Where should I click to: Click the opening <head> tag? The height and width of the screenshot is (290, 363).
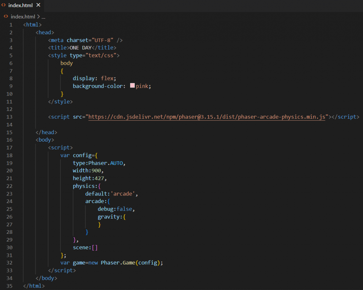(45, 33)
